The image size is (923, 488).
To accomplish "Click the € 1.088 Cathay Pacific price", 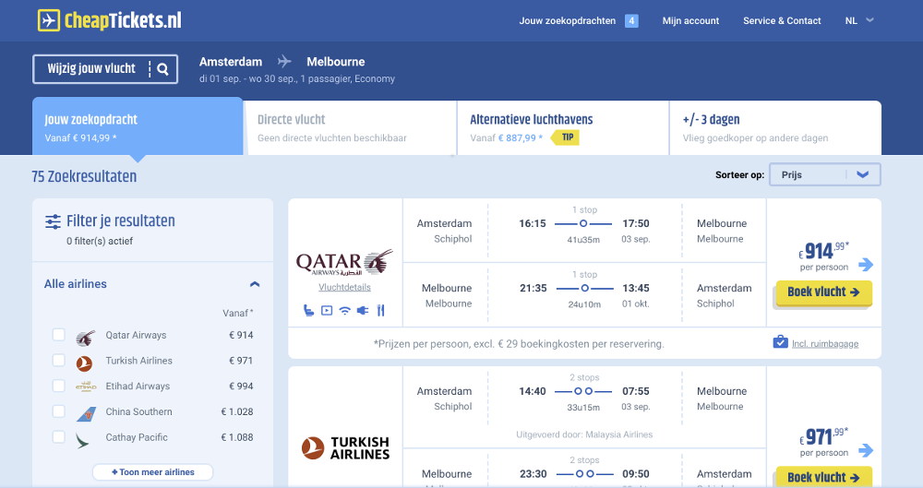I will pyautogui.click(x=237, y=437).
